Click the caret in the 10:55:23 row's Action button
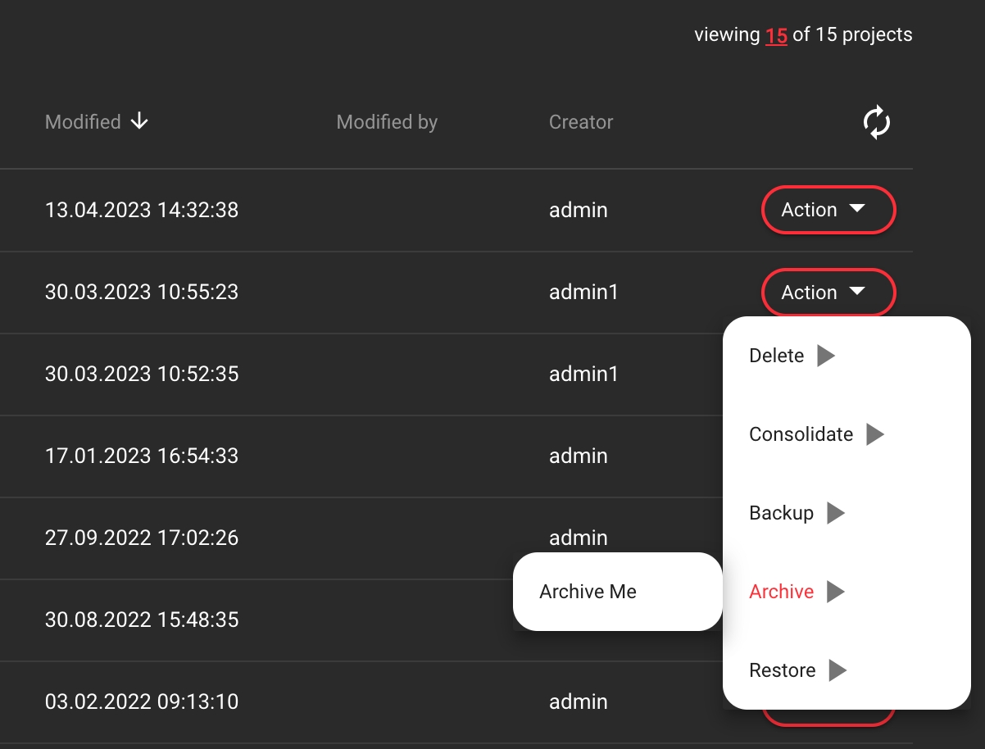 [x=856, y=292]
